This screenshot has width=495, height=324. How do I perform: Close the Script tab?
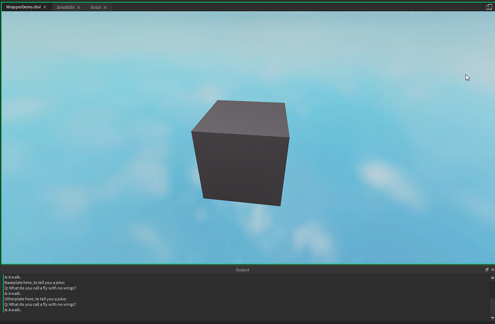(105, 7)
